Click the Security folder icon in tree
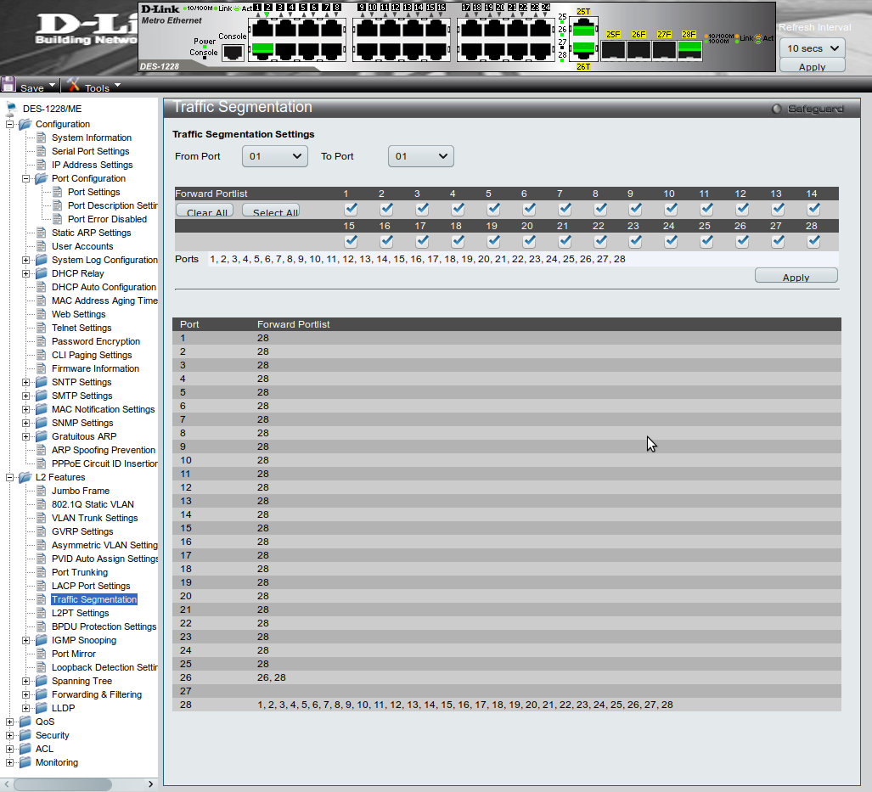 25,735
